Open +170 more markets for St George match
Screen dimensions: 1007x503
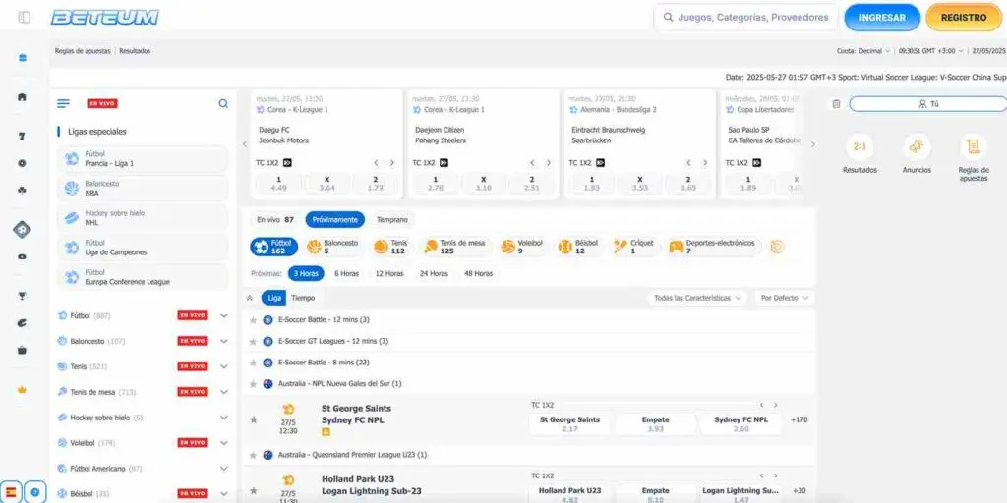(x=799, y=419)
